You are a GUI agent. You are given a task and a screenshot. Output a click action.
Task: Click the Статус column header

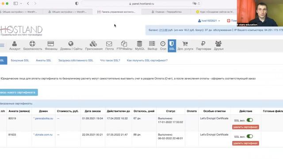(171, 111)
